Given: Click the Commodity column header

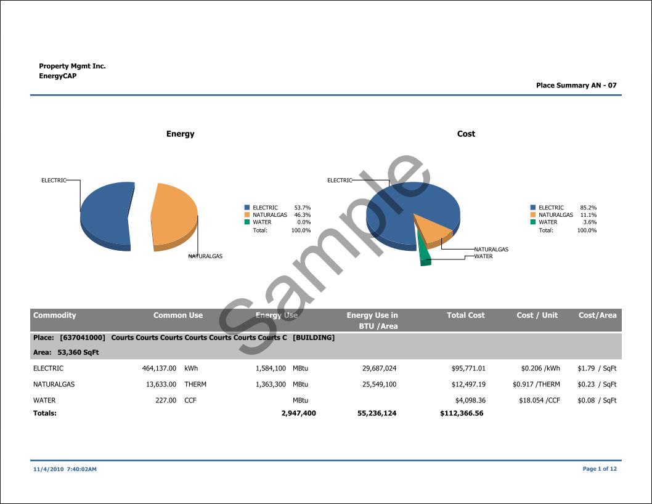Looking at the screenshot, I should click(55, 315).
